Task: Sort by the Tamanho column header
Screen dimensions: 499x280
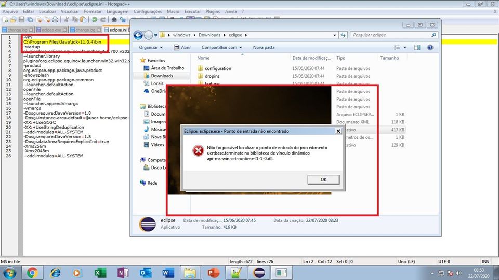Action: 389,58
